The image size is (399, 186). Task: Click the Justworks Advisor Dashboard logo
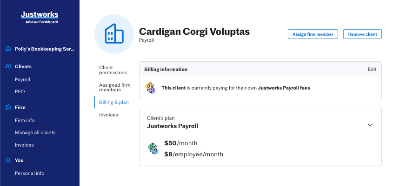click(40, 17)
